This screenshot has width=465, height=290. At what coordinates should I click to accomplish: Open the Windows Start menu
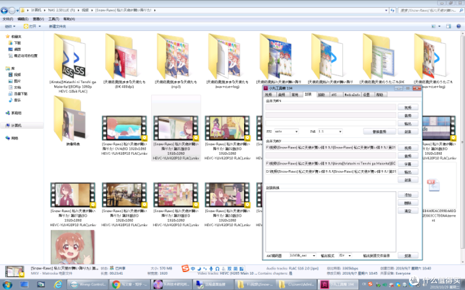[x=7, y=285]
